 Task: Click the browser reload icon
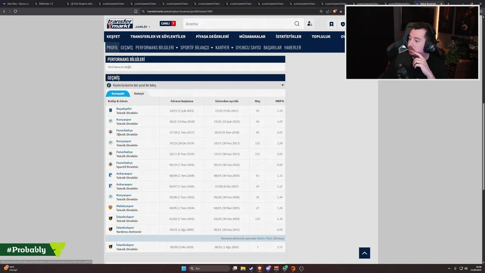pyautogui.click(x=16, y=11)
